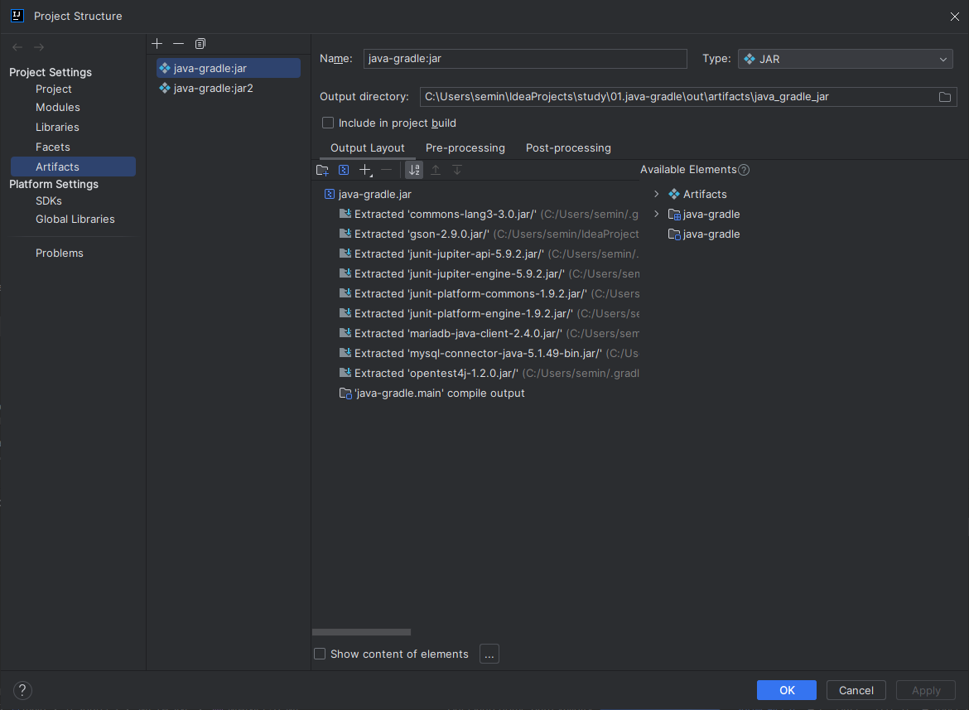Viewport: 969px width, 710px height.
Task: Expand the Artifacts node in Available Elements
Action: pos(656,194)
